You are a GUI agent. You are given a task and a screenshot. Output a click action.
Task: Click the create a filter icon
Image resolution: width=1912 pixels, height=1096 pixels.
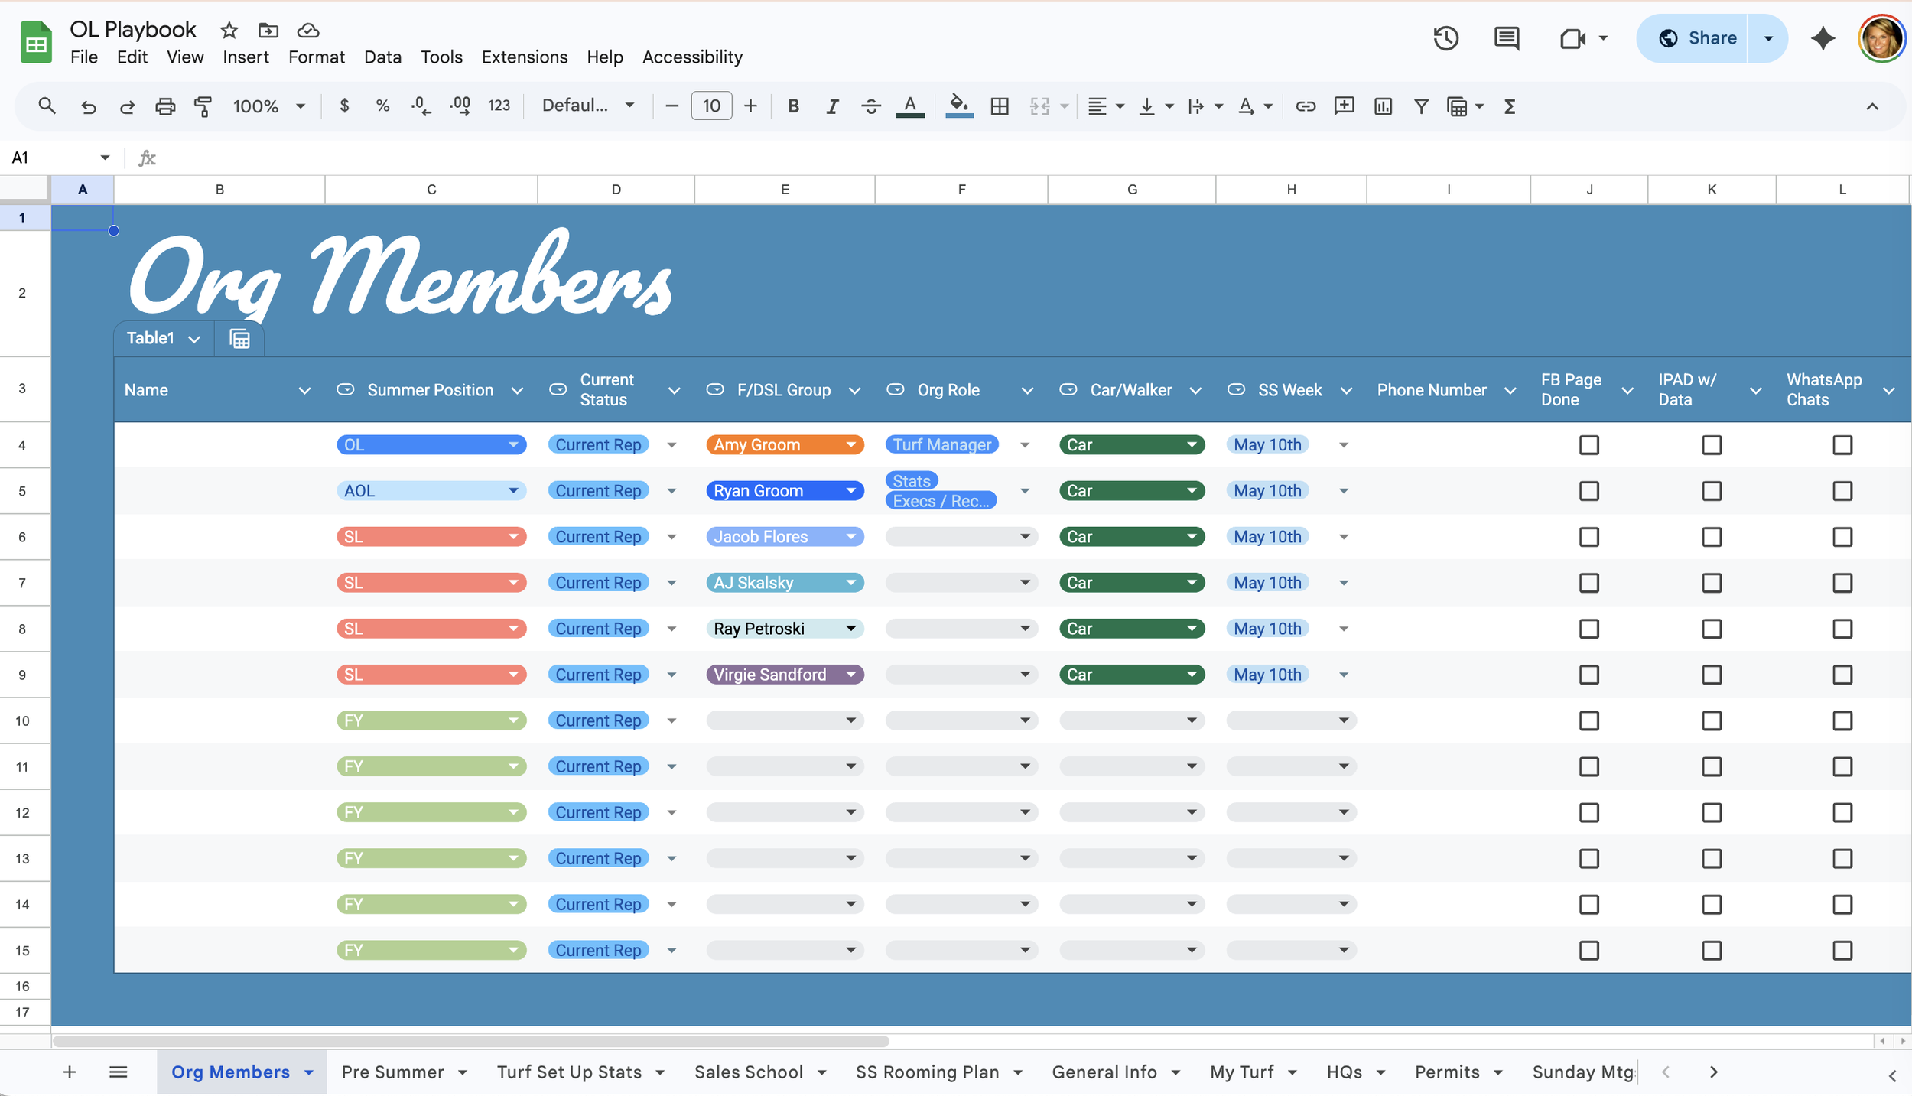coord(1420,106)
